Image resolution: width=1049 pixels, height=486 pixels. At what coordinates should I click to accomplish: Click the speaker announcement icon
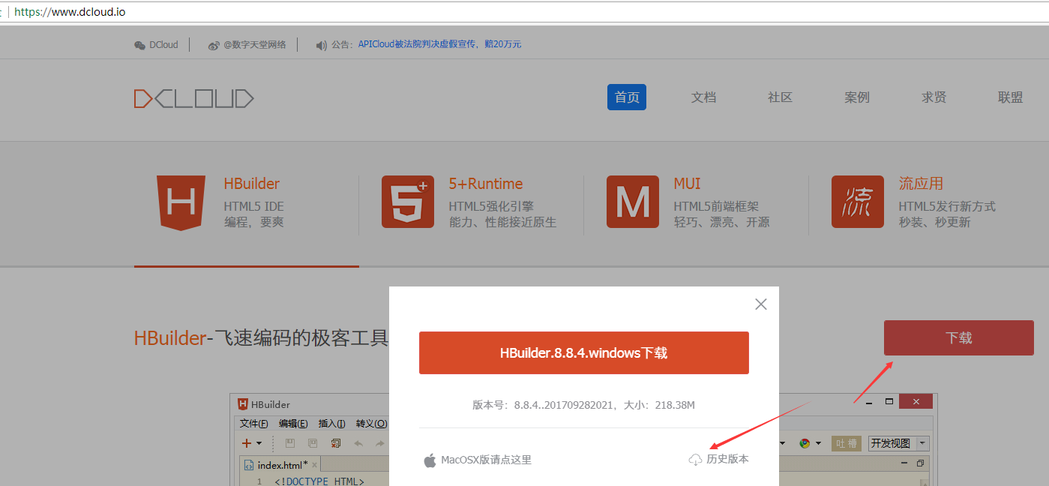321,45
